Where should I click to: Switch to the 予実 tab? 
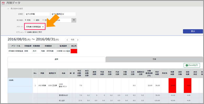(x=154, y=59)
